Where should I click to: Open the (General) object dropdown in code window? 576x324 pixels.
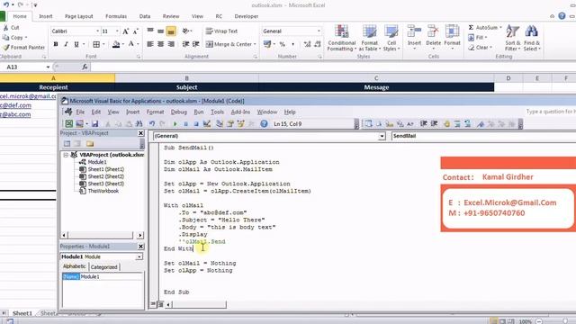382,136
